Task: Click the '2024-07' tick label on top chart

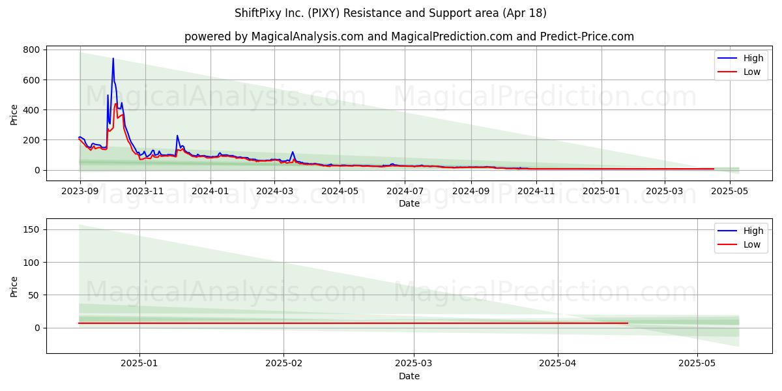Action: (405, 191)
